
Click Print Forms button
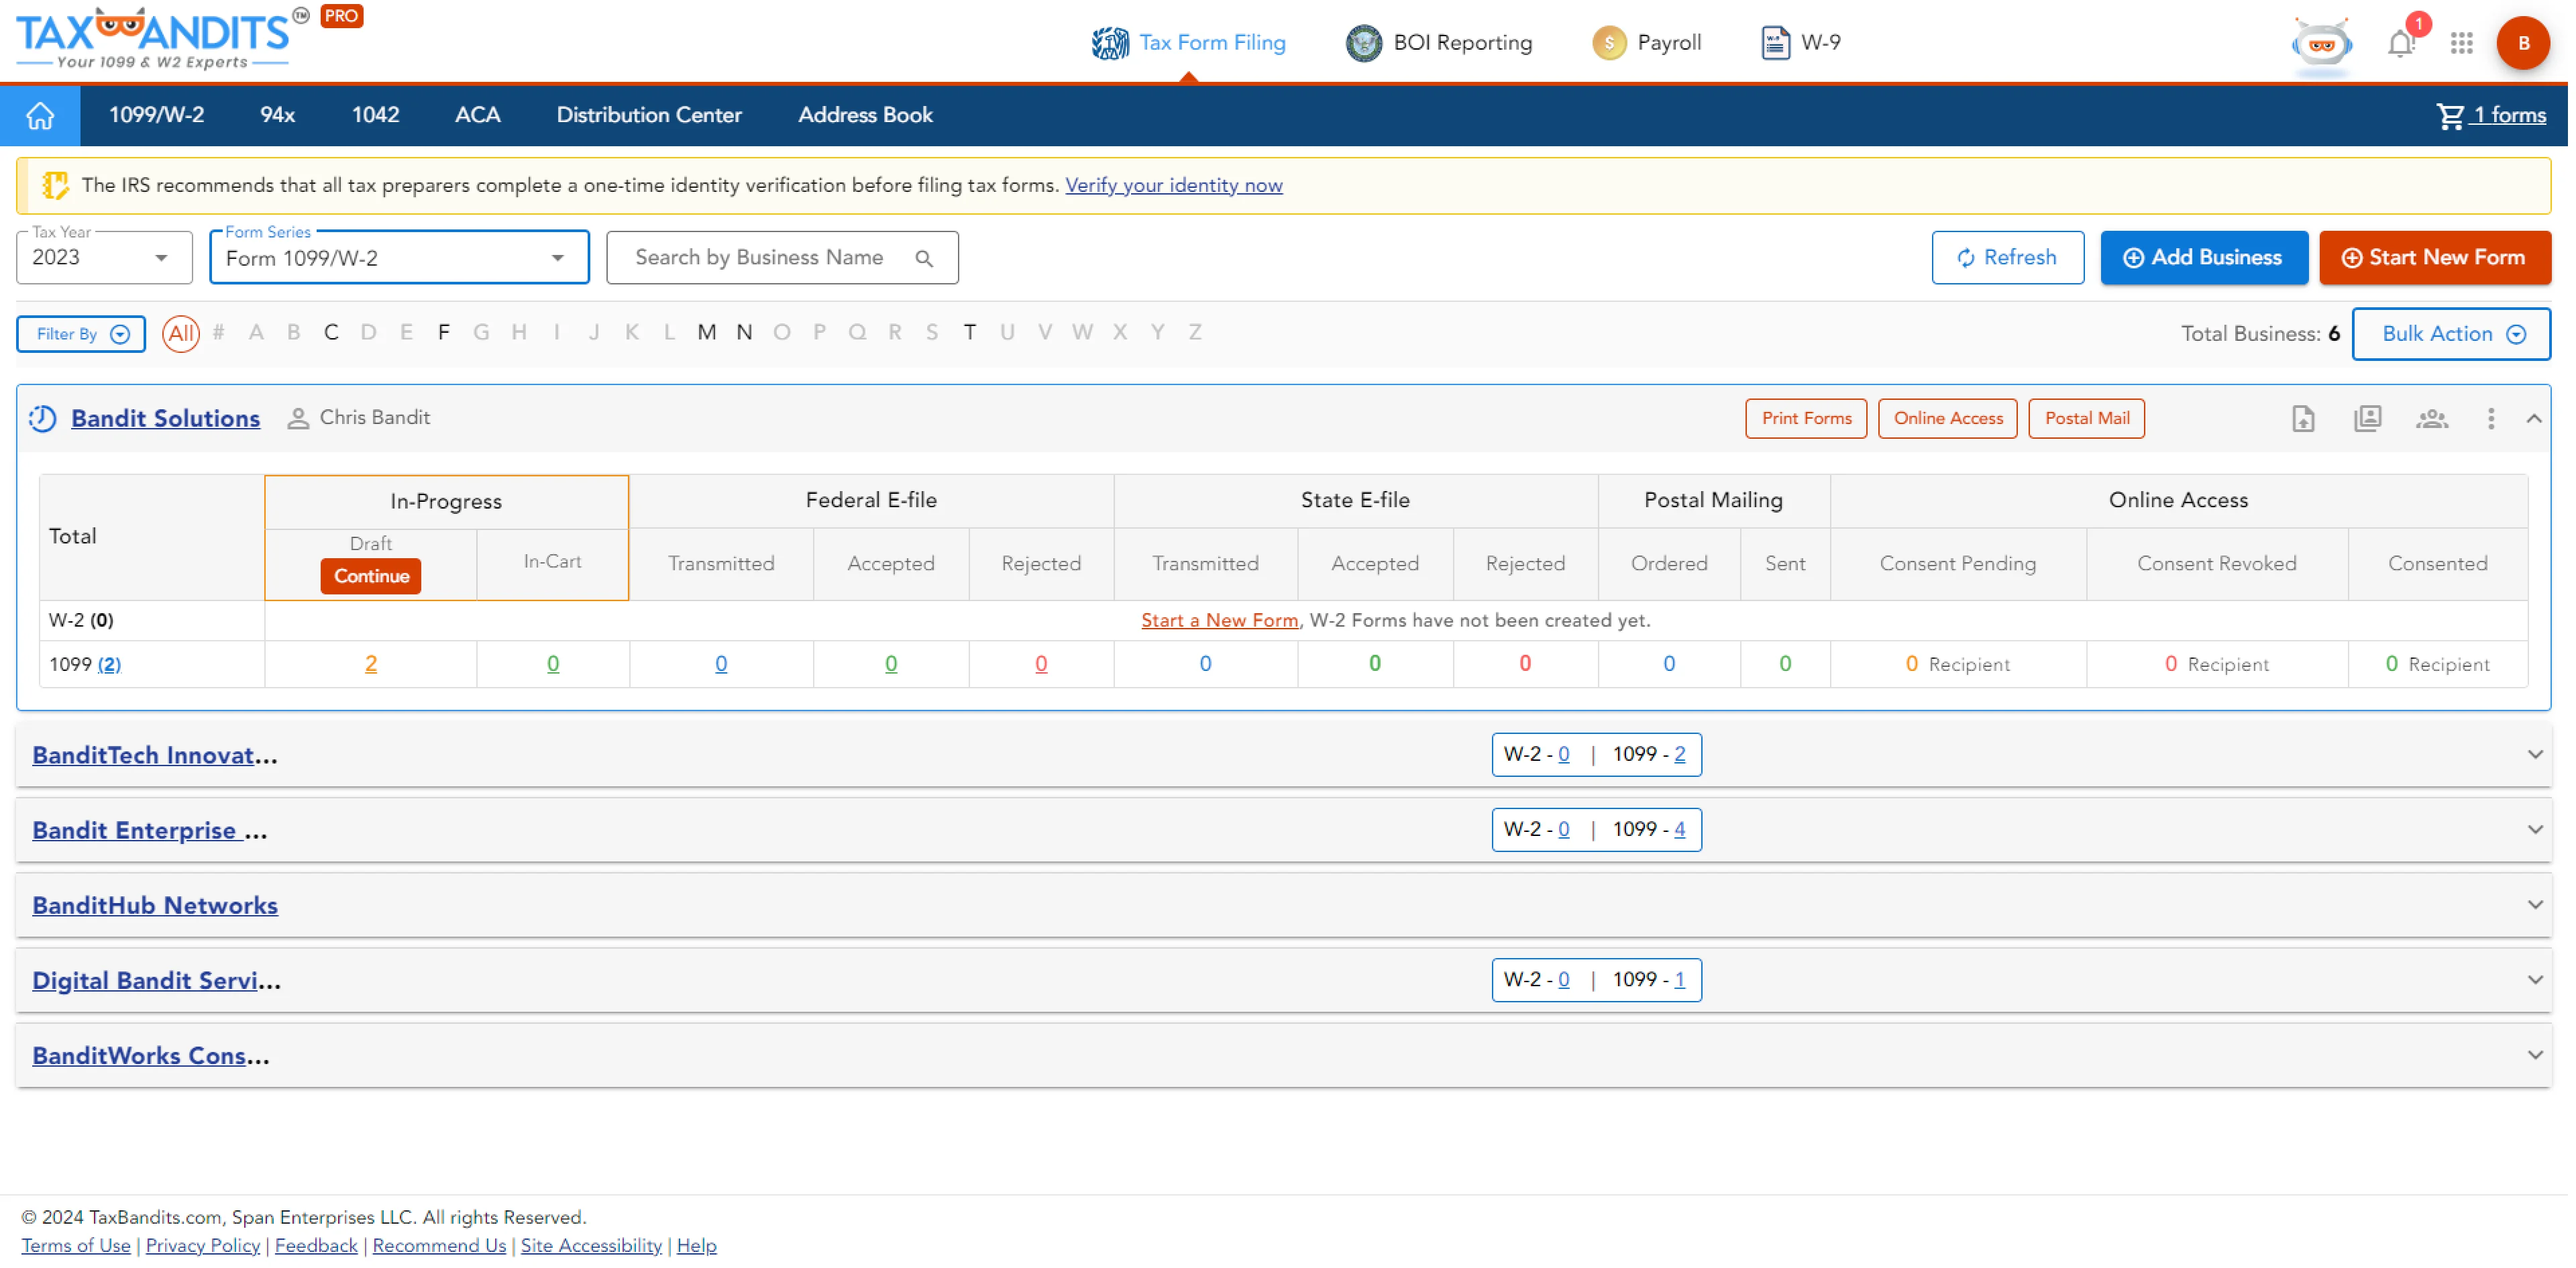(1805, 418)
